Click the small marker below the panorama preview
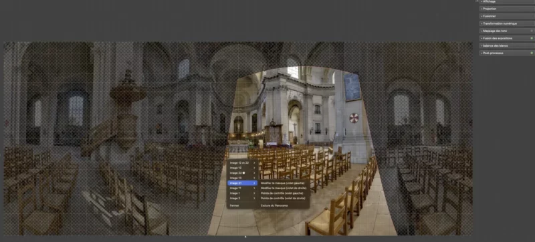Screen dimensions: 535x242 (245, 237)
